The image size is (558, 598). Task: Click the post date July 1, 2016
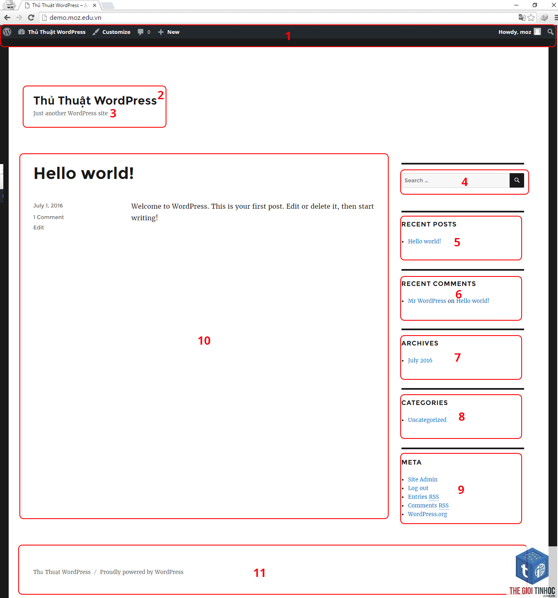[48, 205]
